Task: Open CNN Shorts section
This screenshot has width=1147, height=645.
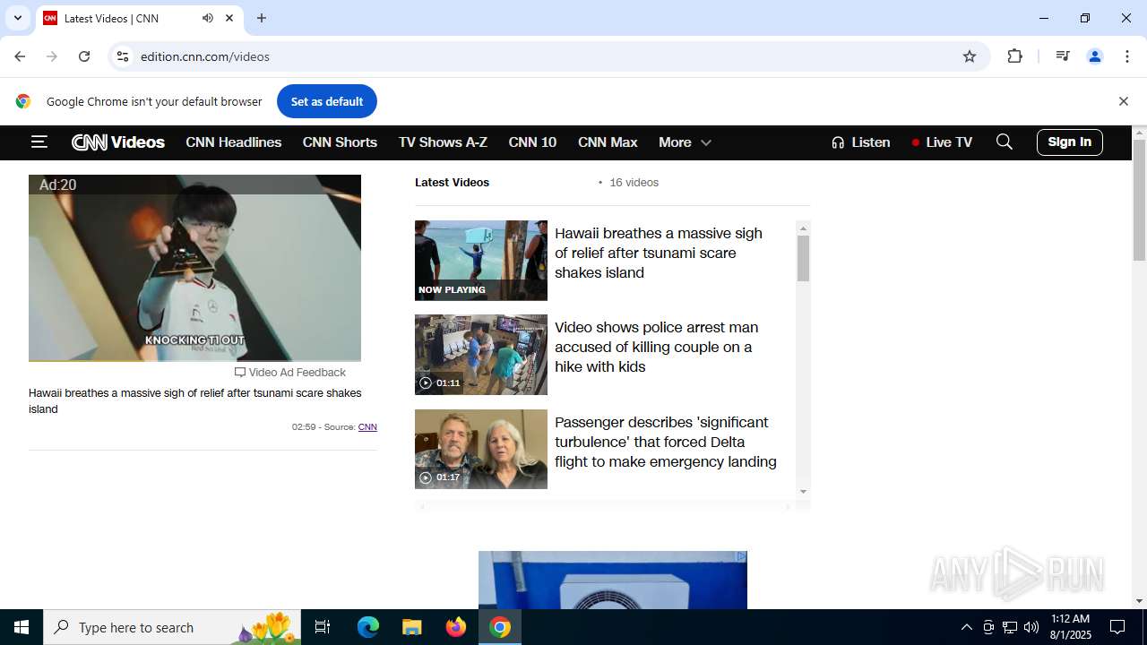Action: pos(340,142)
